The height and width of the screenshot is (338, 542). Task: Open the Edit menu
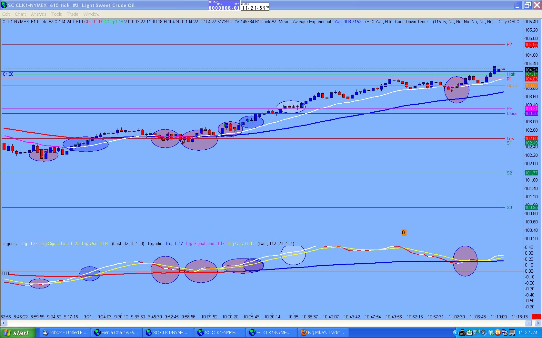tap(6, 14)
